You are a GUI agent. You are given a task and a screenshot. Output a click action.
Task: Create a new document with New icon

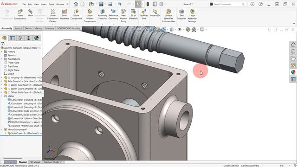pos(83,4)
